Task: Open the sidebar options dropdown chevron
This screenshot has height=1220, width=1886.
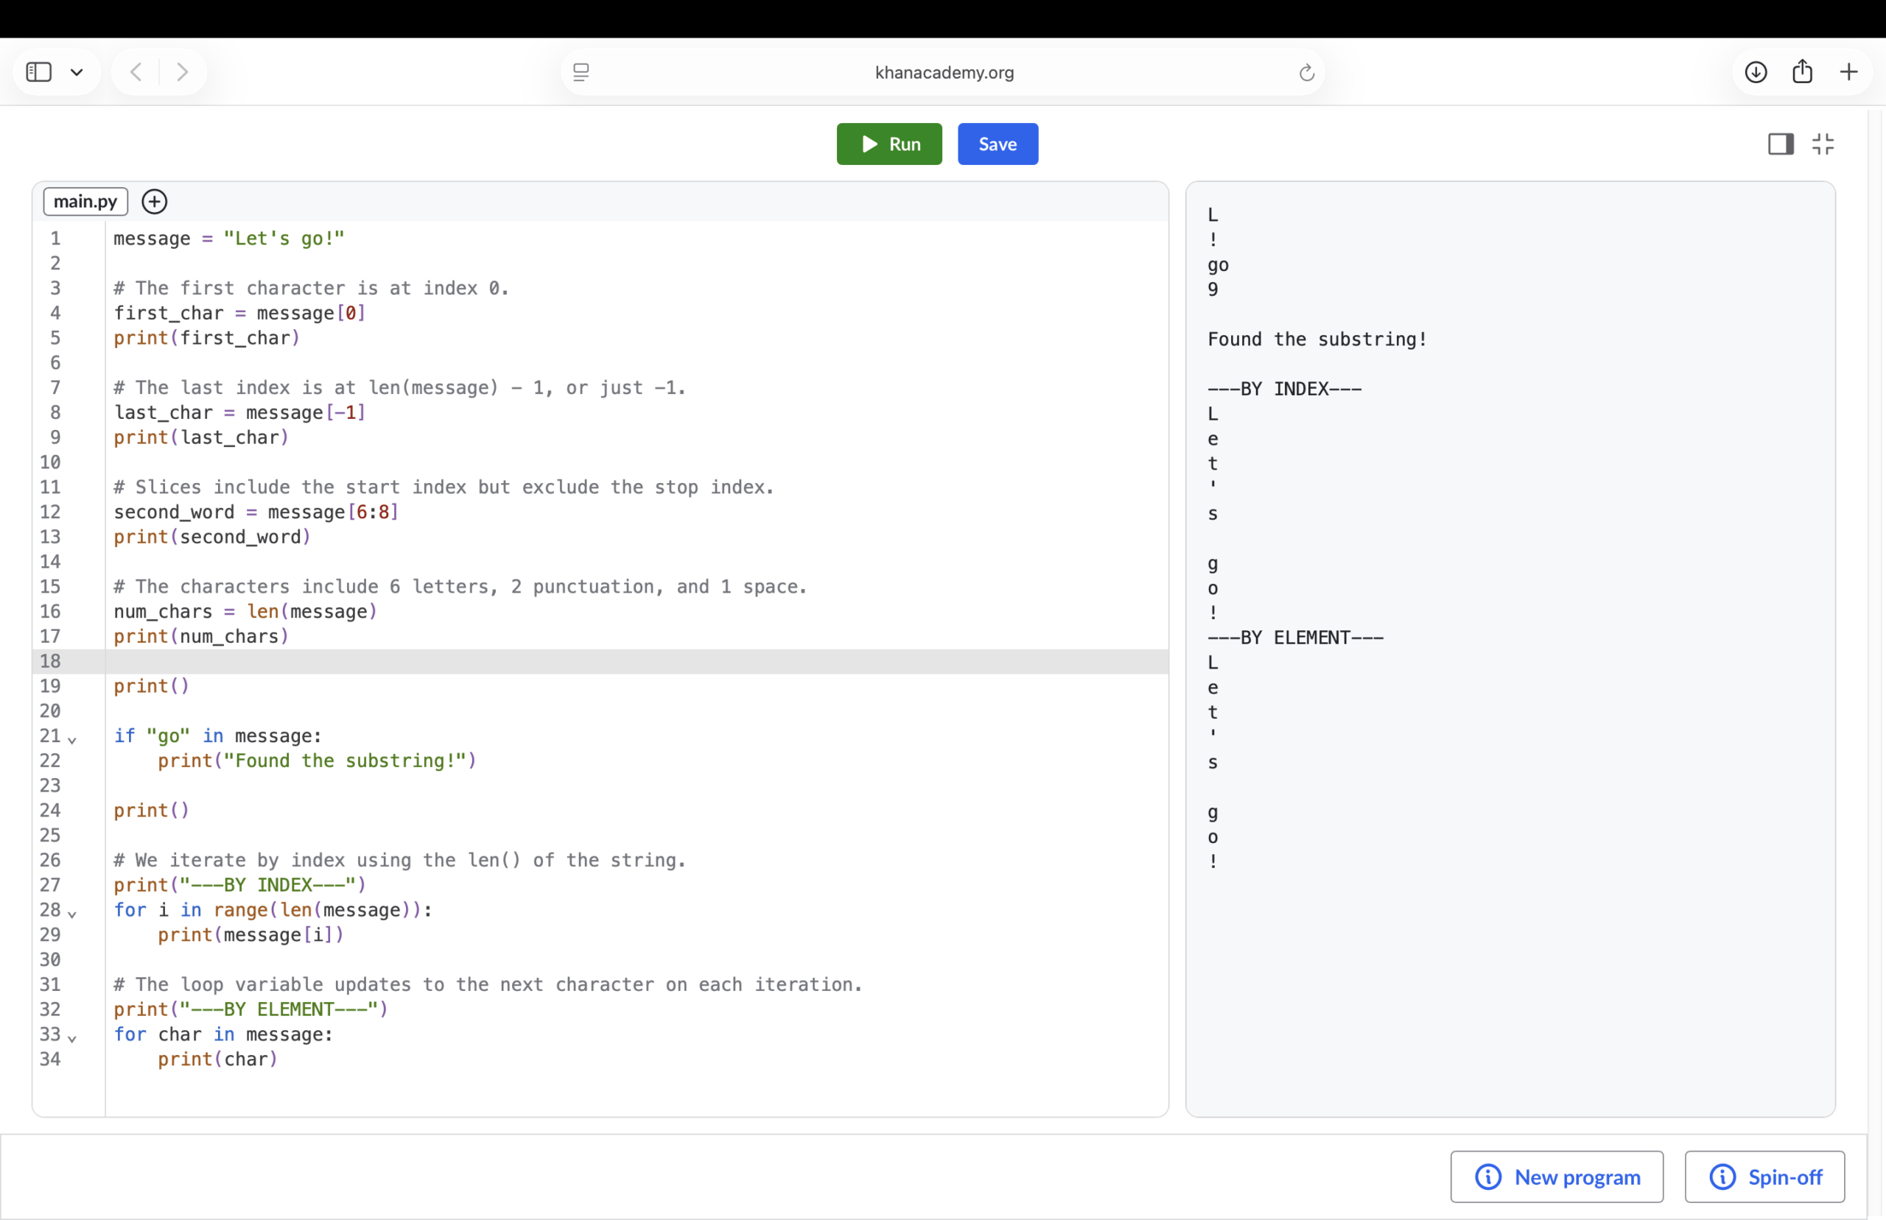Action: coord(77,72)
